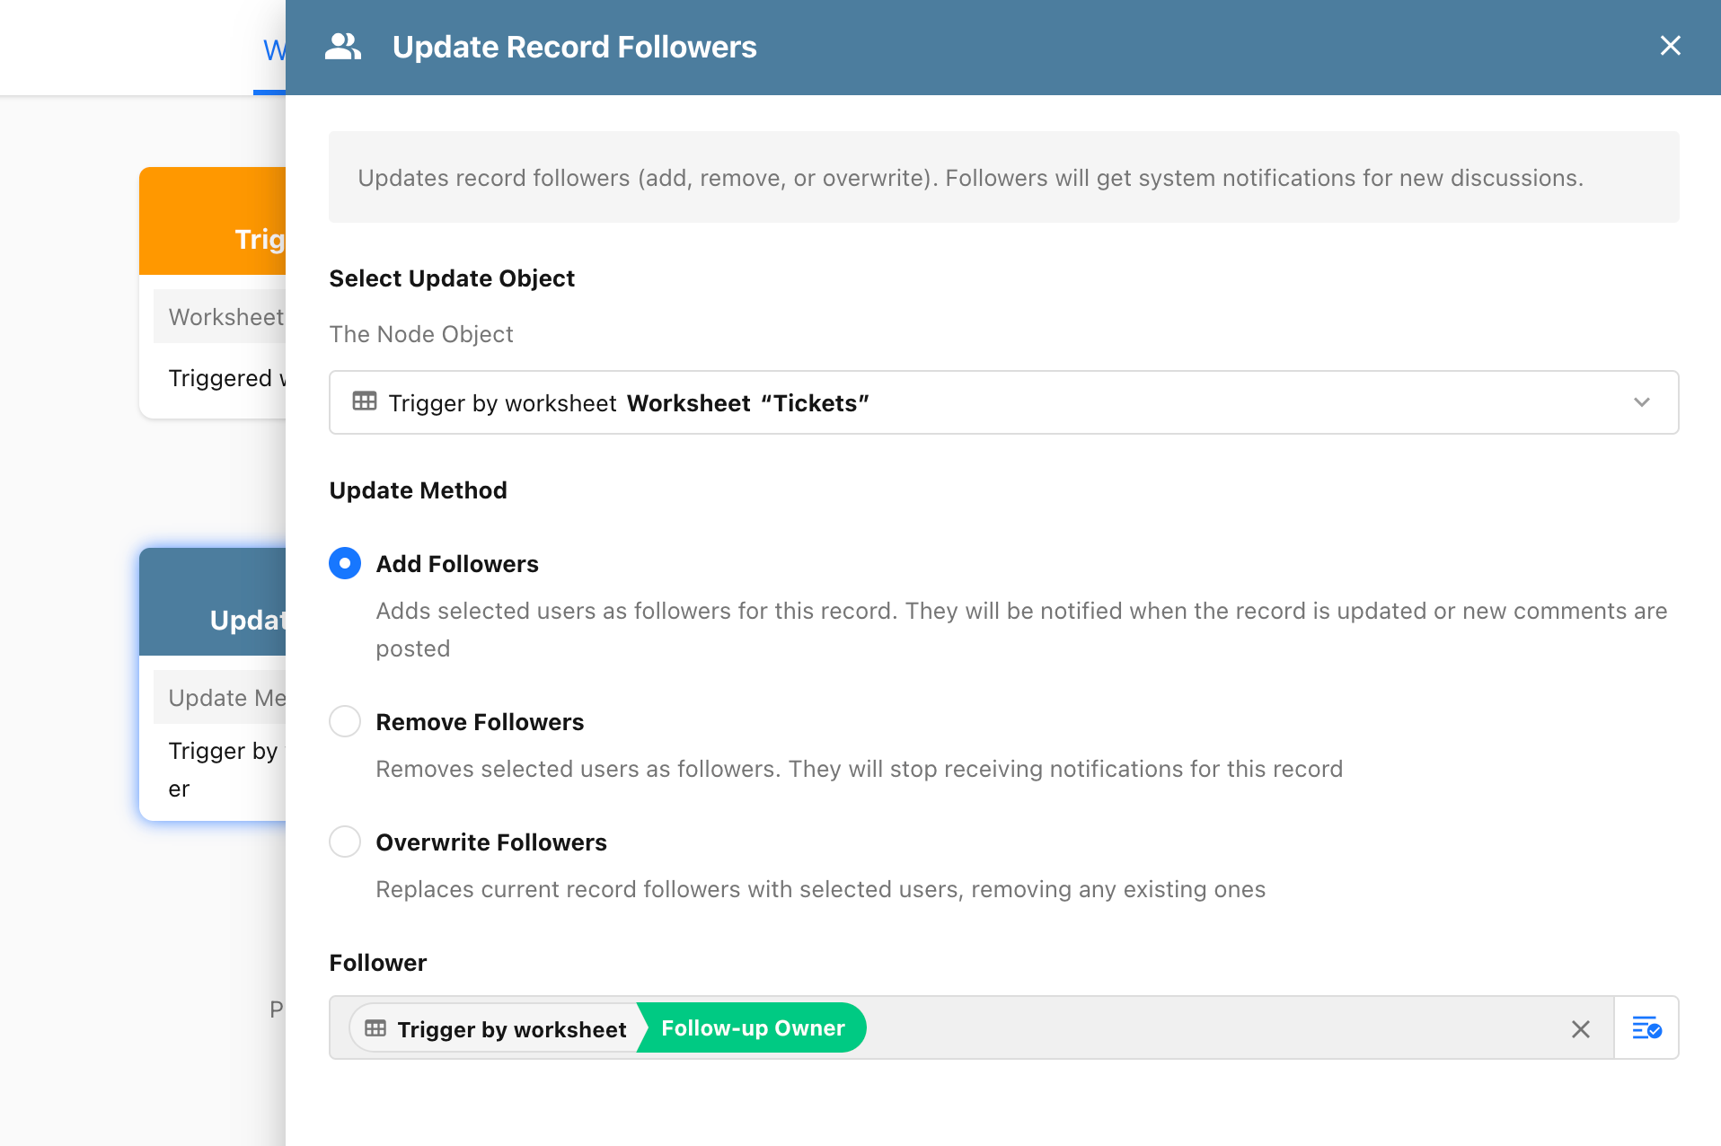Viewport: 1721px width, 1146px height.
Task: Clear the Follower field with X icon
Action: coord(1581,1029)
